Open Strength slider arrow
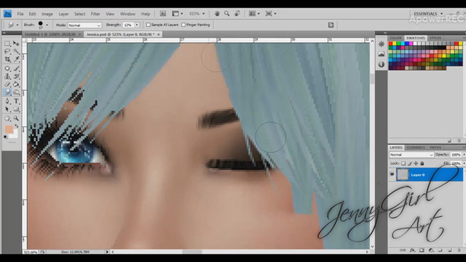Screen dimensions: 466x262 137,25
